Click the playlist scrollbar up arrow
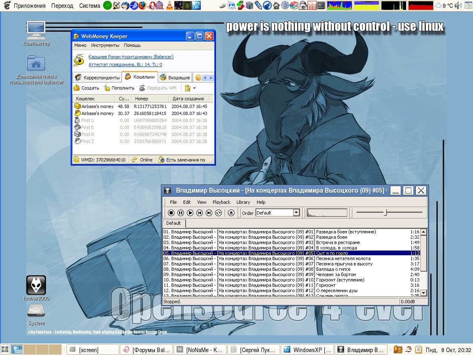The image size is (473, 355). tap(424, 232)
